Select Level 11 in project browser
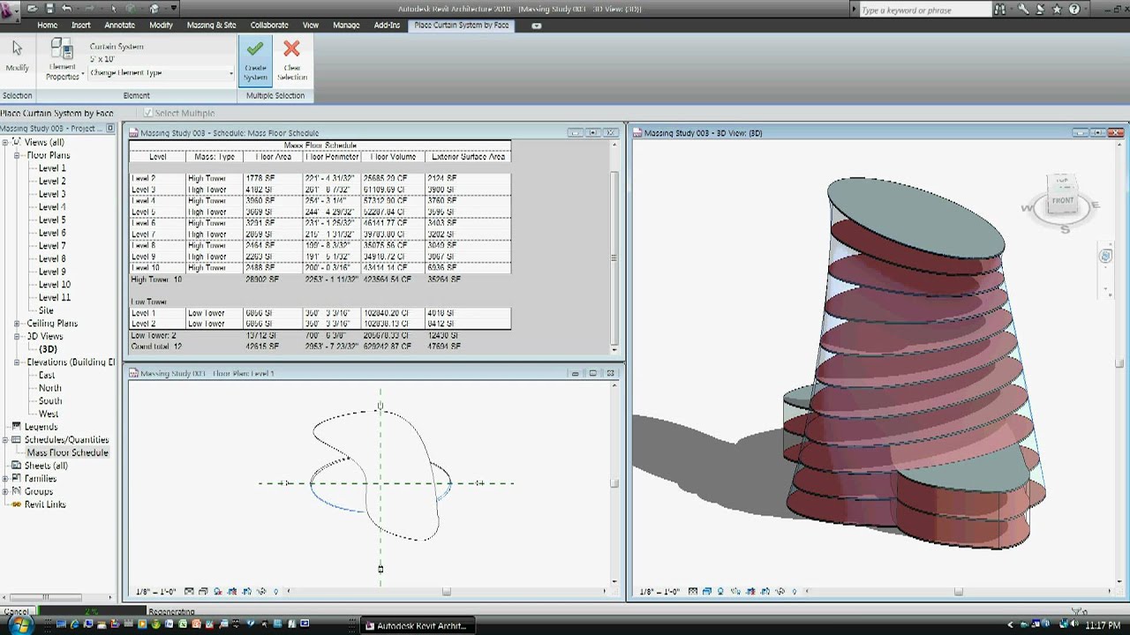The height and width of the screenshot is (635, 1130). tap(55, 298)
